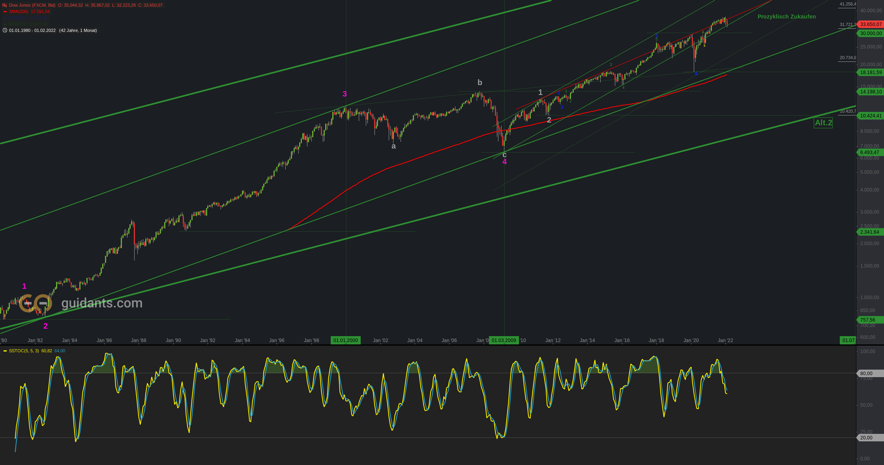Image resolution: width=884 pixels, height=465 pixels.
Task: Select the gray wave label 'a'
Action: pos(393,146)
